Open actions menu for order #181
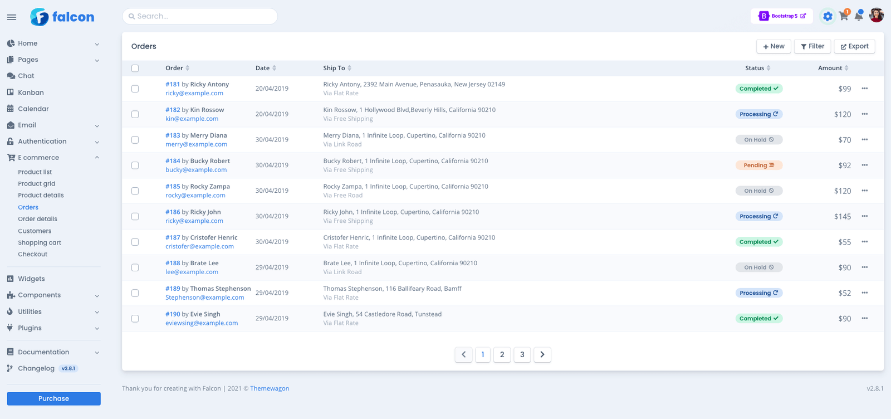 (x=864, y=89)
